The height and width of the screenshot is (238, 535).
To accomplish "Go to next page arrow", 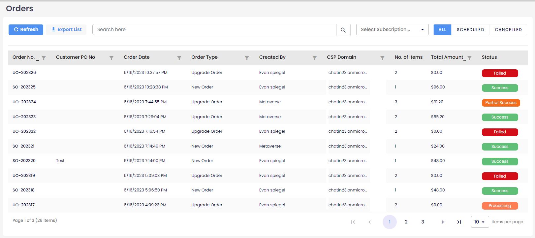I will pos(443,222).
